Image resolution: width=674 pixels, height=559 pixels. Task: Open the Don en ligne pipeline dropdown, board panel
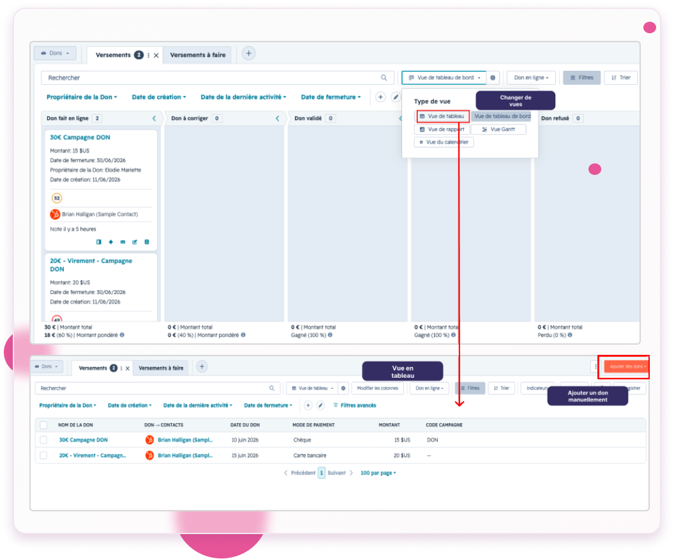[x=531, y=78]
